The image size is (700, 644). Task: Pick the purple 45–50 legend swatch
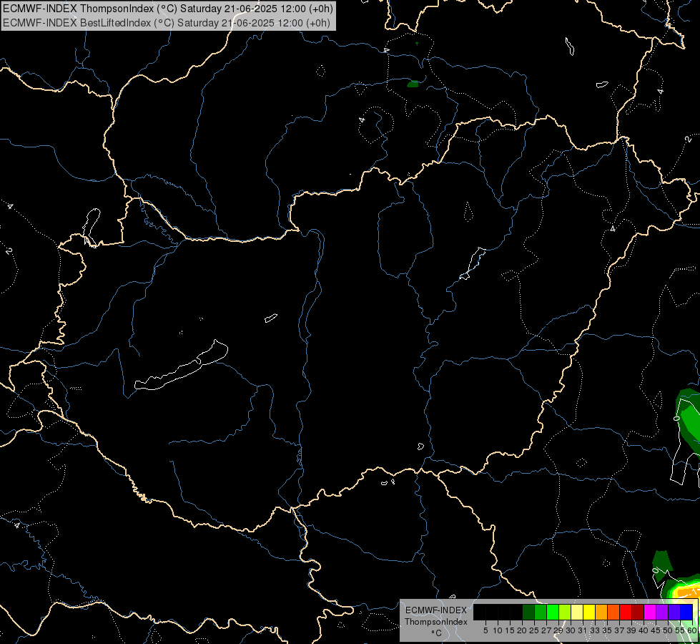[x=661, y=612]
